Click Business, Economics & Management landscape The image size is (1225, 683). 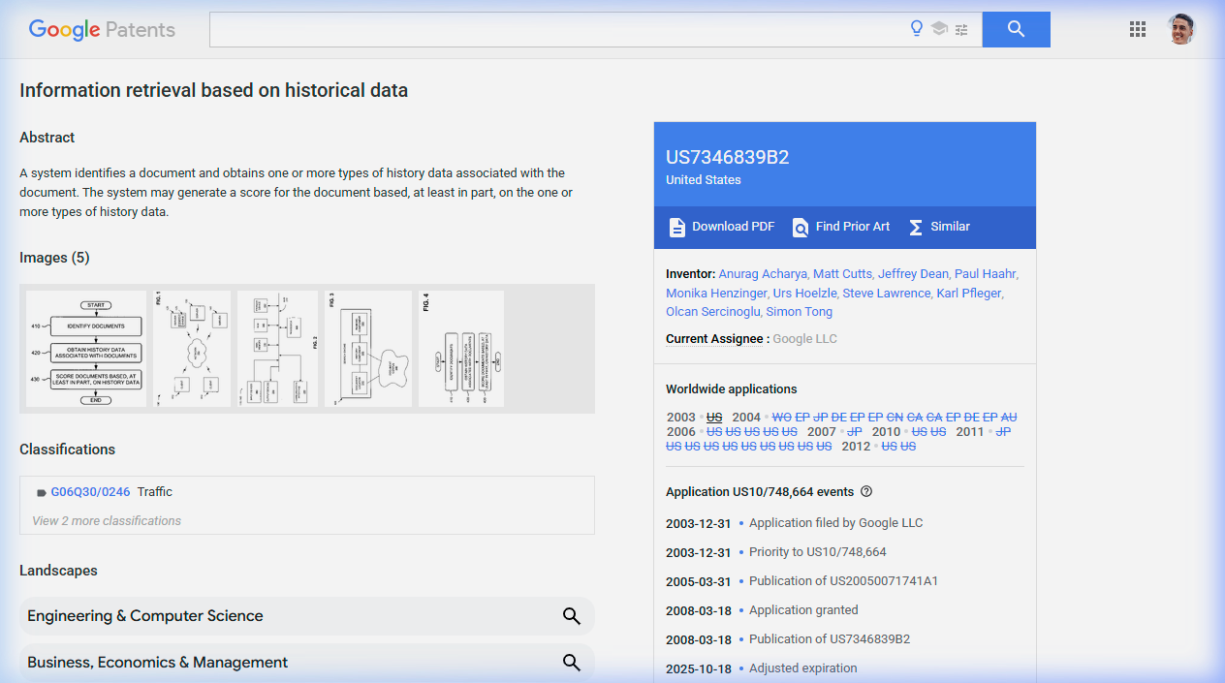tap(307, 663)
